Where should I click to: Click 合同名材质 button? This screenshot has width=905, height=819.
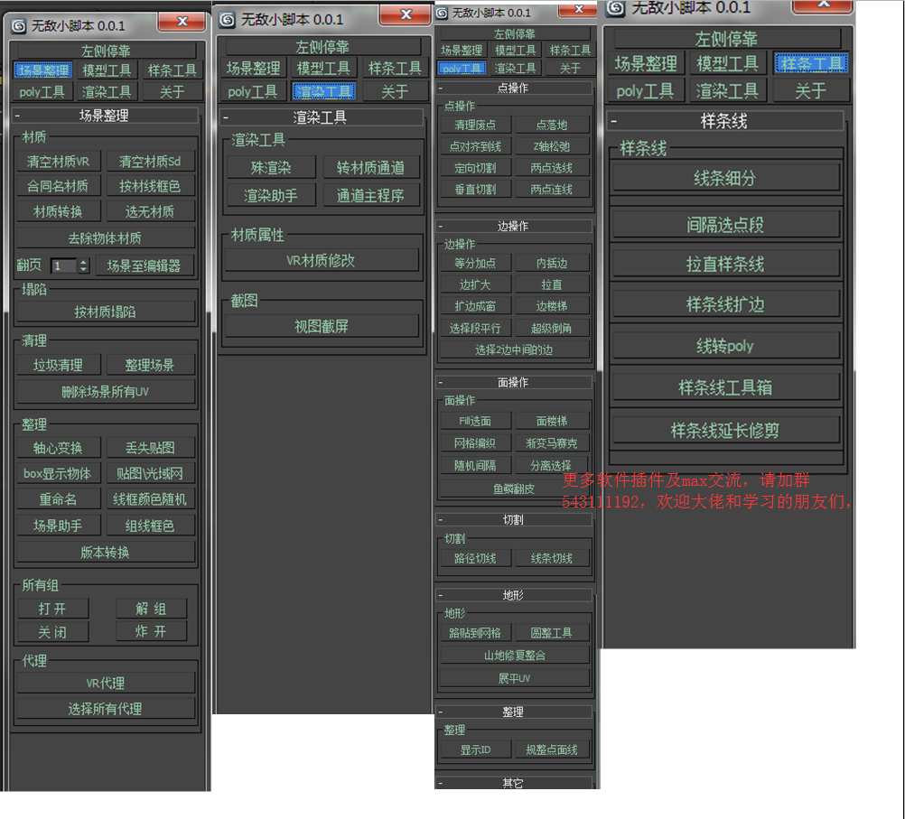click(58, 186)
